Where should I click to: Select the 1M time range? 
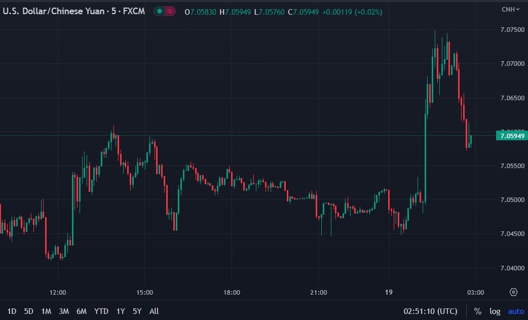pos(46,311)
